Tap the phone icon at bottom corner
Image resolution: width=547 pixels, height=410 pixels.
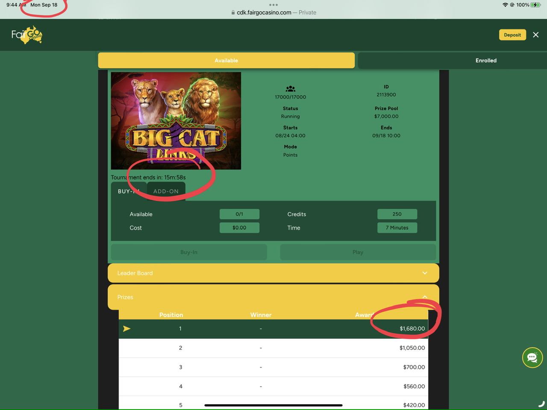click(541, 404)
